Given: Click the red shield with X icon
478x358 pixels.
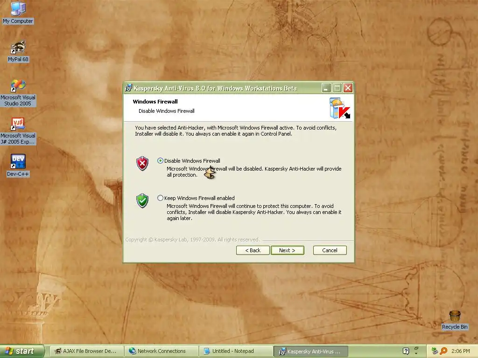Looking at the screenshot, I should (142, 164).
